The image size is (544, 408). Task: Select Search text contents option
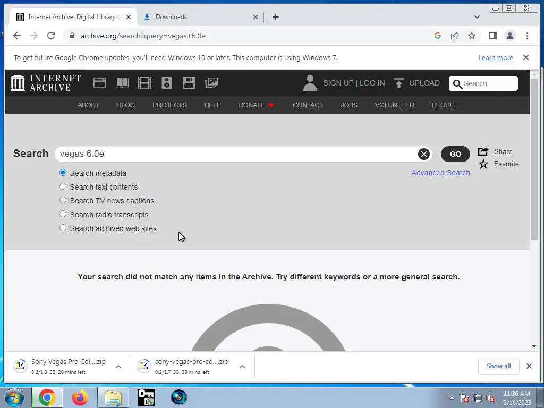point(63,186)
